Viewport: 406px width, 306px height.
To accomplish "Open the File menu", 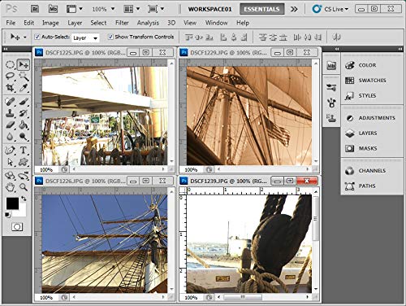I will (11, 23).
